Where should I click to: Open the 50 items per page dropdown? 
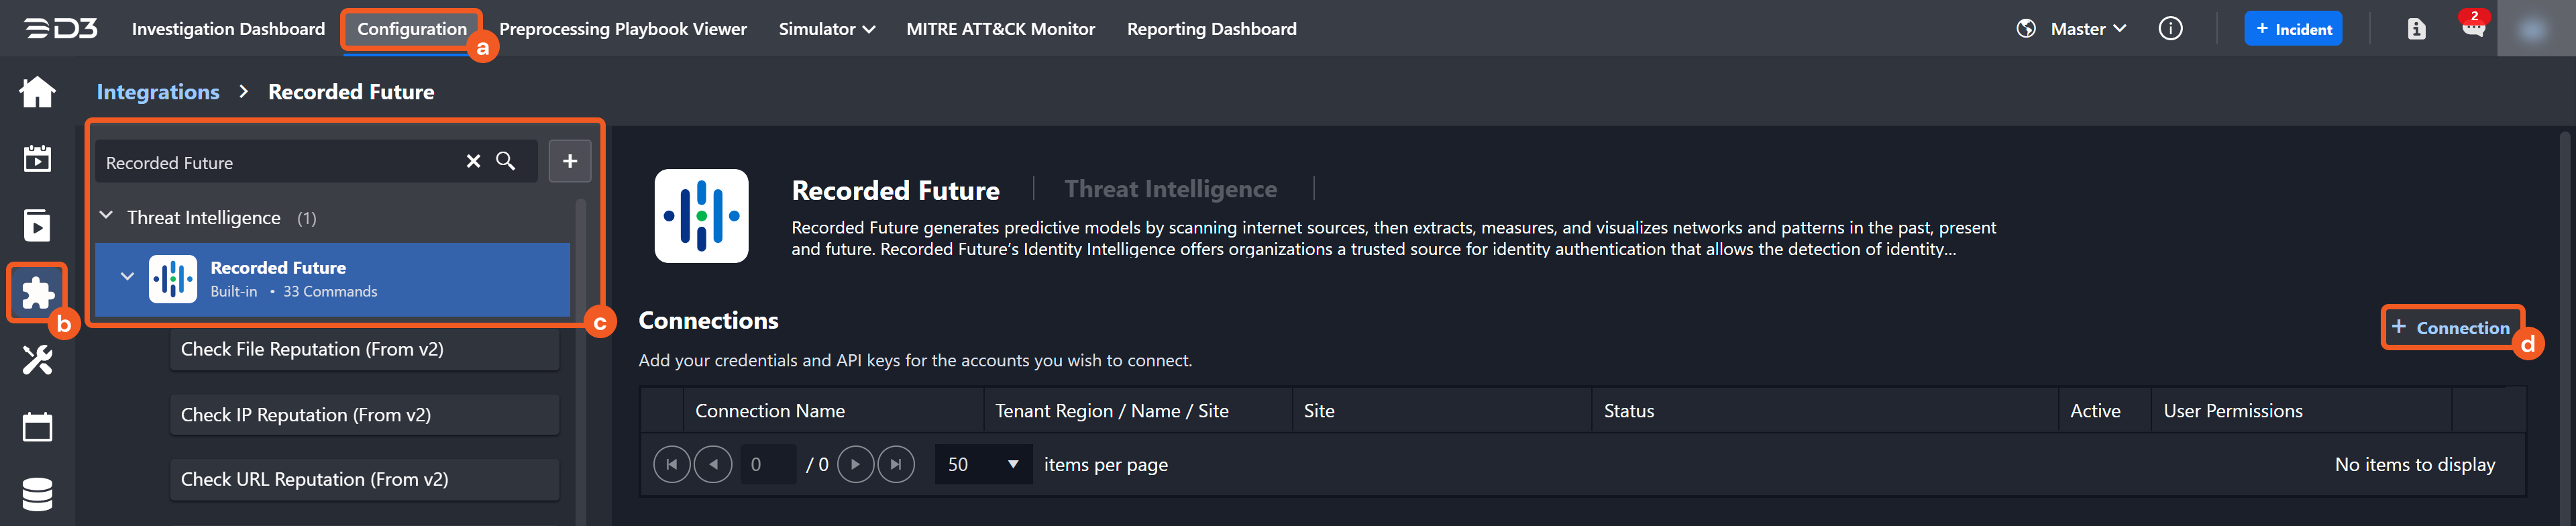(x=982, y=465)
